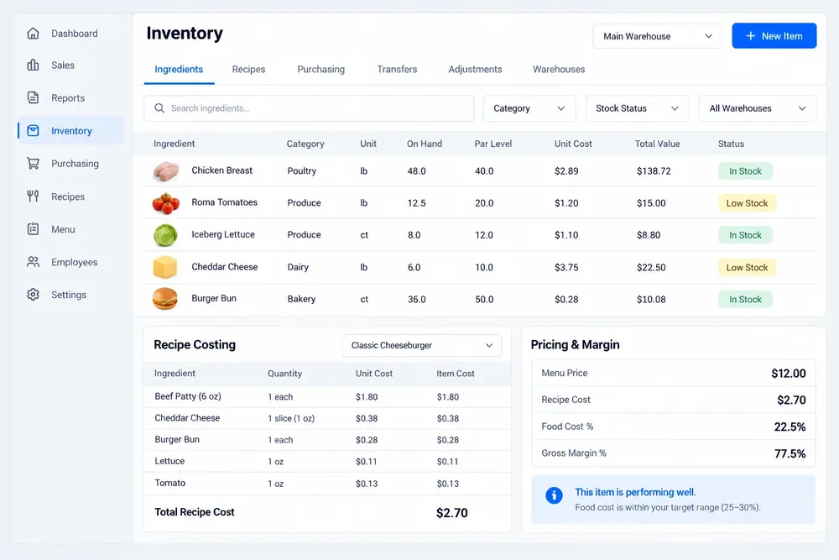
Task: Switch to the Recipes tab
Action: coord(249,69)
